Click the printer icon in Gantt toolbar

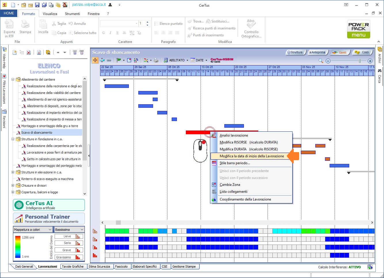point(156,60)
